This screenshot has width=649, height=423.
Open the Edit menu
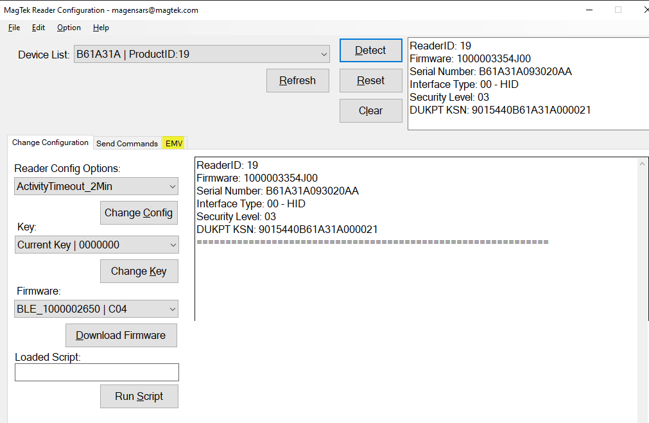click(38, 28)
